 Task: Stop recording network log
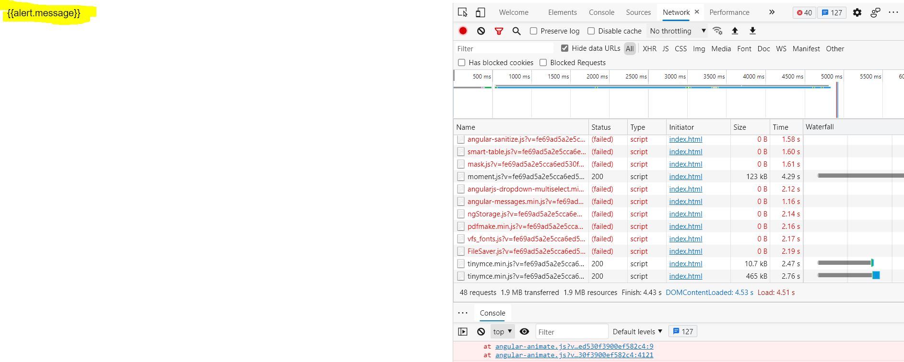463,31
